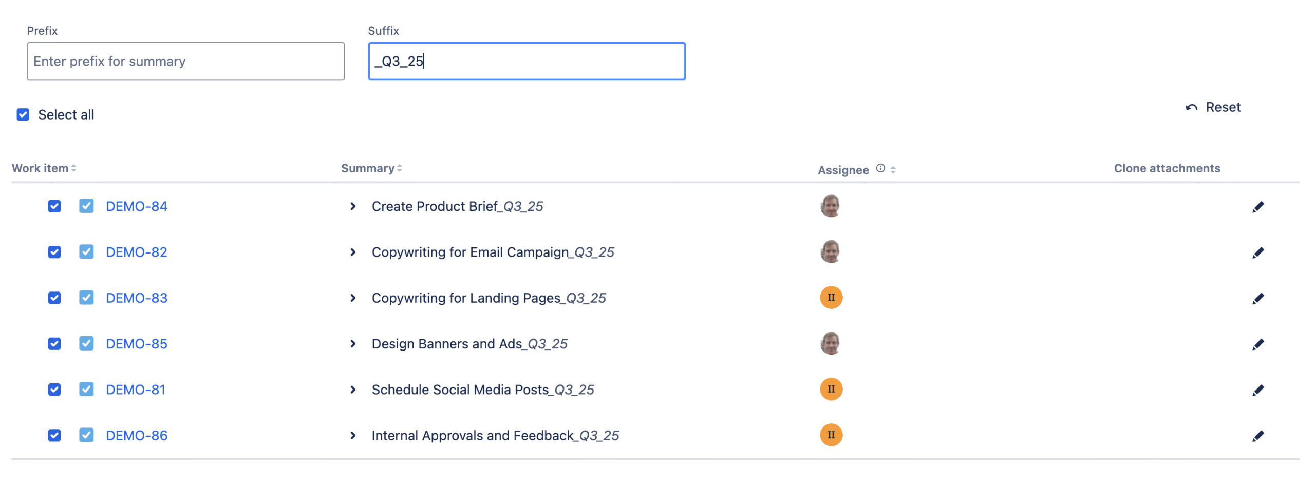Click the orange II avatar for DEMO-81
Viewport: 1315px width, 486px height.
click(x=831, y=390)
